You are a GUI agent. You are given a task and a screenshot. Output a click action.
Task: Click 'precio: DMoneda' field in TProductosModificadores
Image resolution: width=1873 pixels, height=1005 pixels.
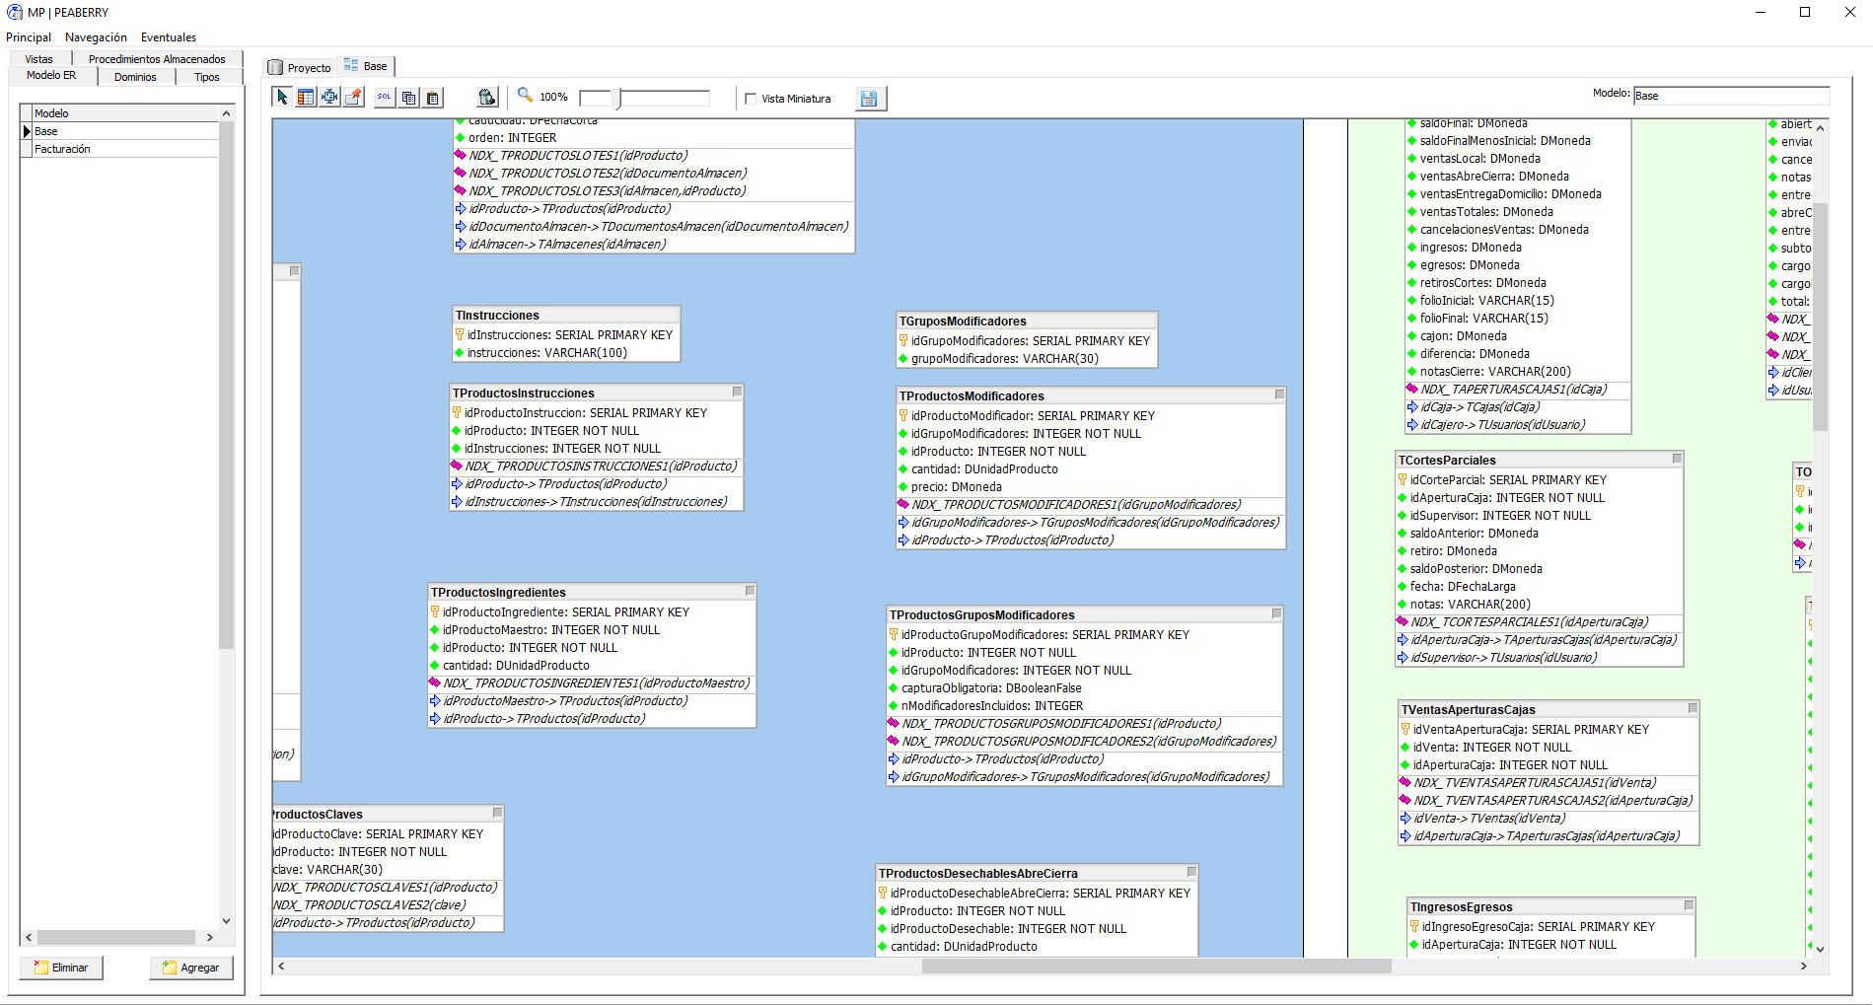[956, 487]
